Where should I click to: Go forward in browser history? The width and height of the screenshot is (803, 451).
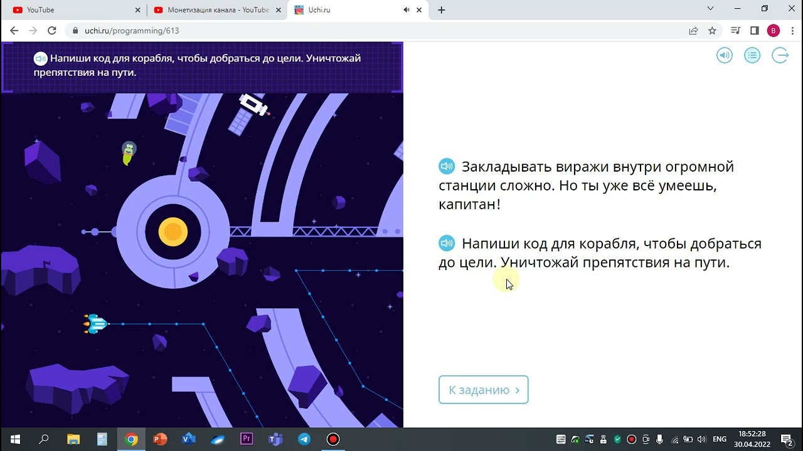(x=33, y=31)
